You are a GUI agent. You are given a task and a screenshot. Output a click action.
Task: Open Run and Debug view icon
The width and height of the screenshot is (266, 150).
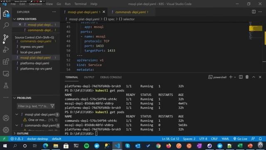(x=6, y=50)
